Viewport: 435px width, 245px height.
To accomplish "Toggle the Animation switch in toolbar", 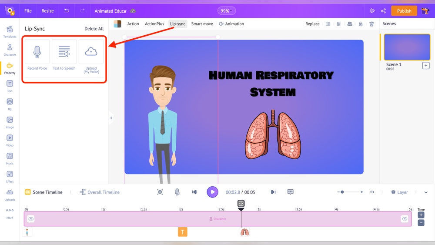I will (x=221, y=24).
